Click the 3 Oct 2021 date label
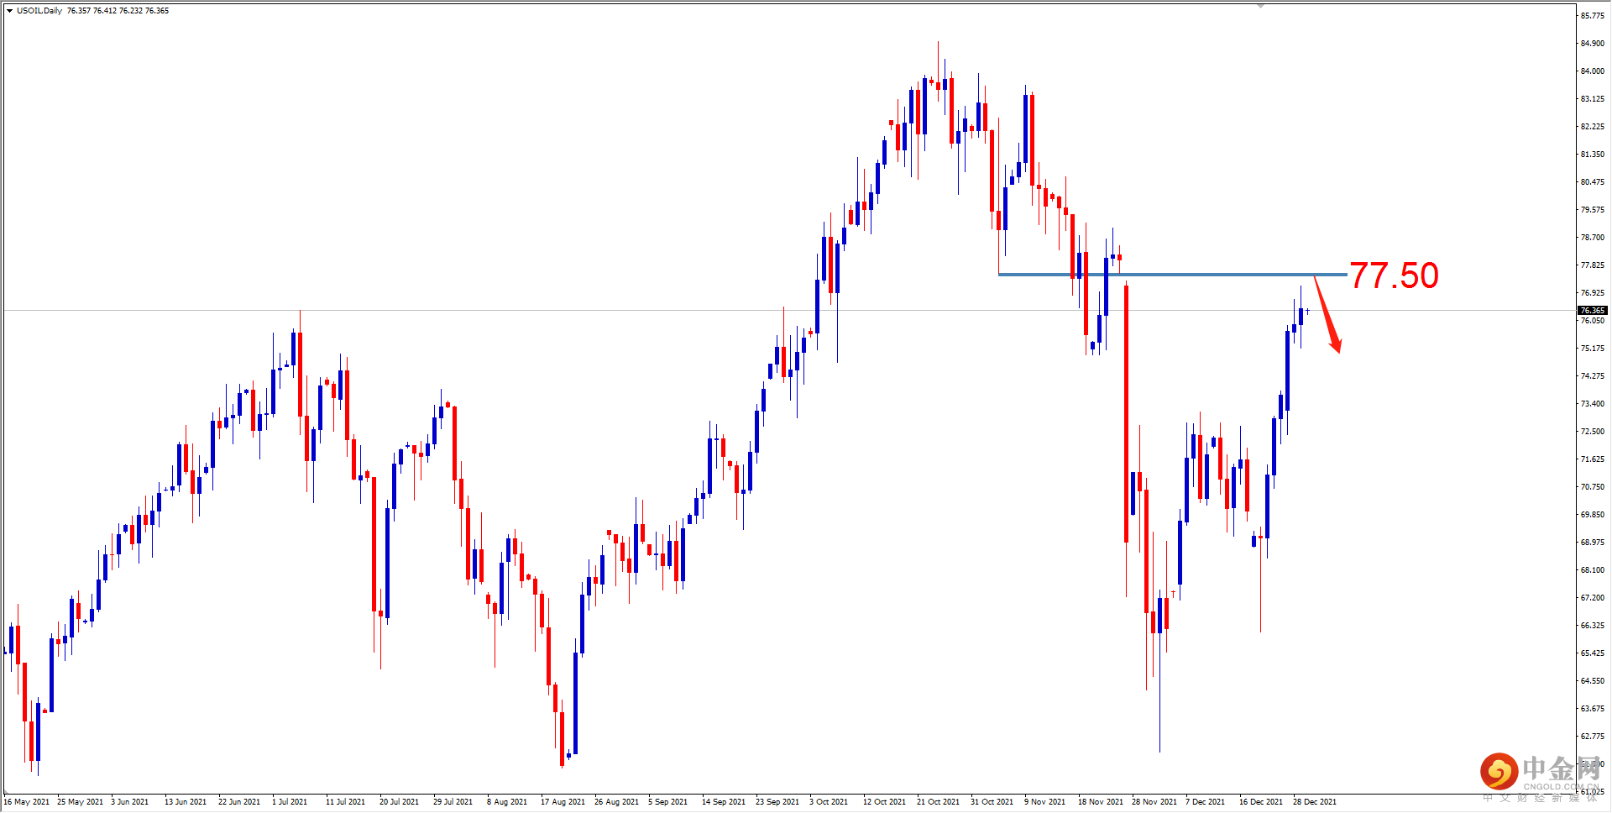 point(829,802)
